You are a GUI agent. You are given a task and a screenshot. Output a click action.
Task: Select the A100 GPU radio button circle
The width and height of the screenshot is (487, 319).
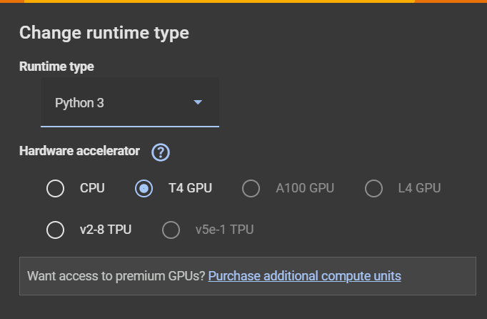pos(251,189)
